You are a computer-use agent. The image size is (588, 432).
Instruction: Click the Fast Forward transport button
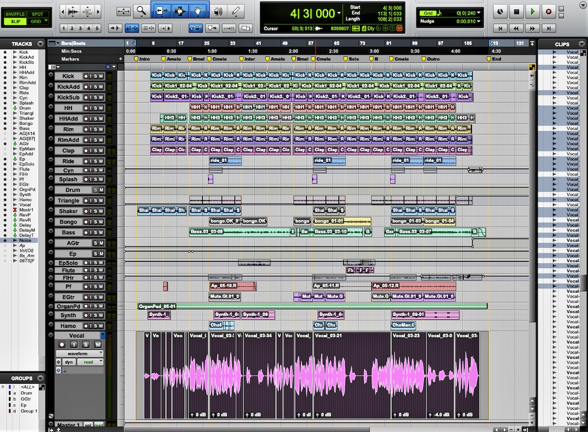pyautogui.click(x=533, y=28)
